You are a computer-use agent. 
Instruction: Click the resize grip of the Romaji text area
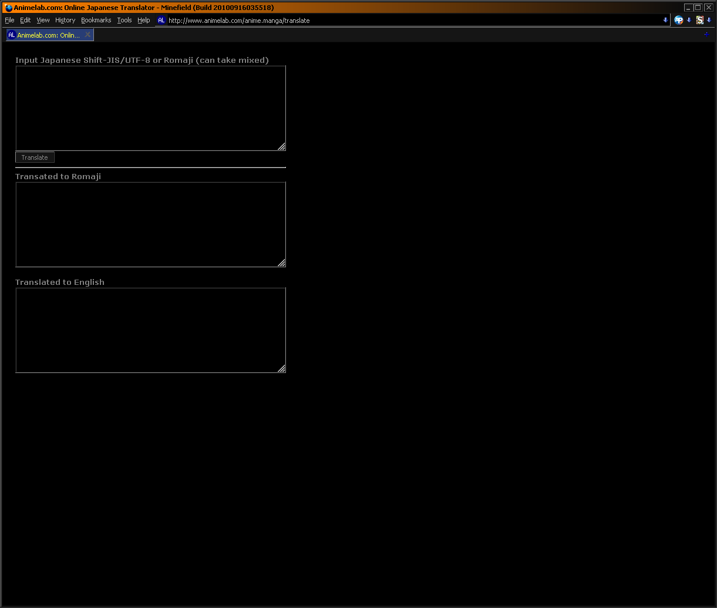(282, 263)
